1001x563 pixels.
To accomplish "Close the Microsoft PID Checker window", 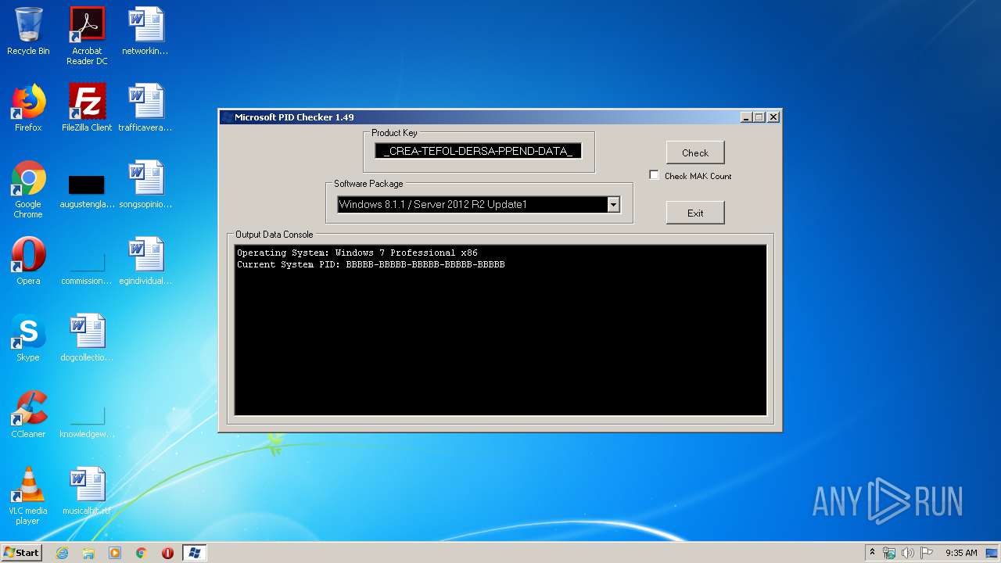I will tap(773, 117).
